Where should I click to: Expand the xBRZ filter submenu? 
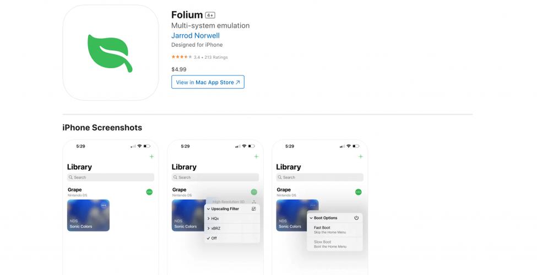[232, 228]
